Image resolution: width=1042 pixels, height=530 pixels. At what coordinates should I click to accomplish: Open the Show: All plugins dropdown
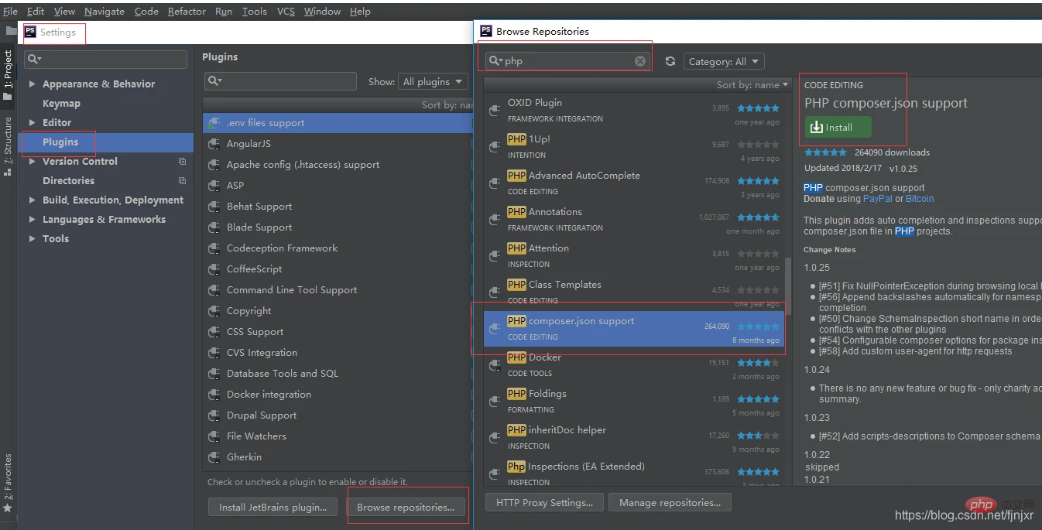coord(433,81)
